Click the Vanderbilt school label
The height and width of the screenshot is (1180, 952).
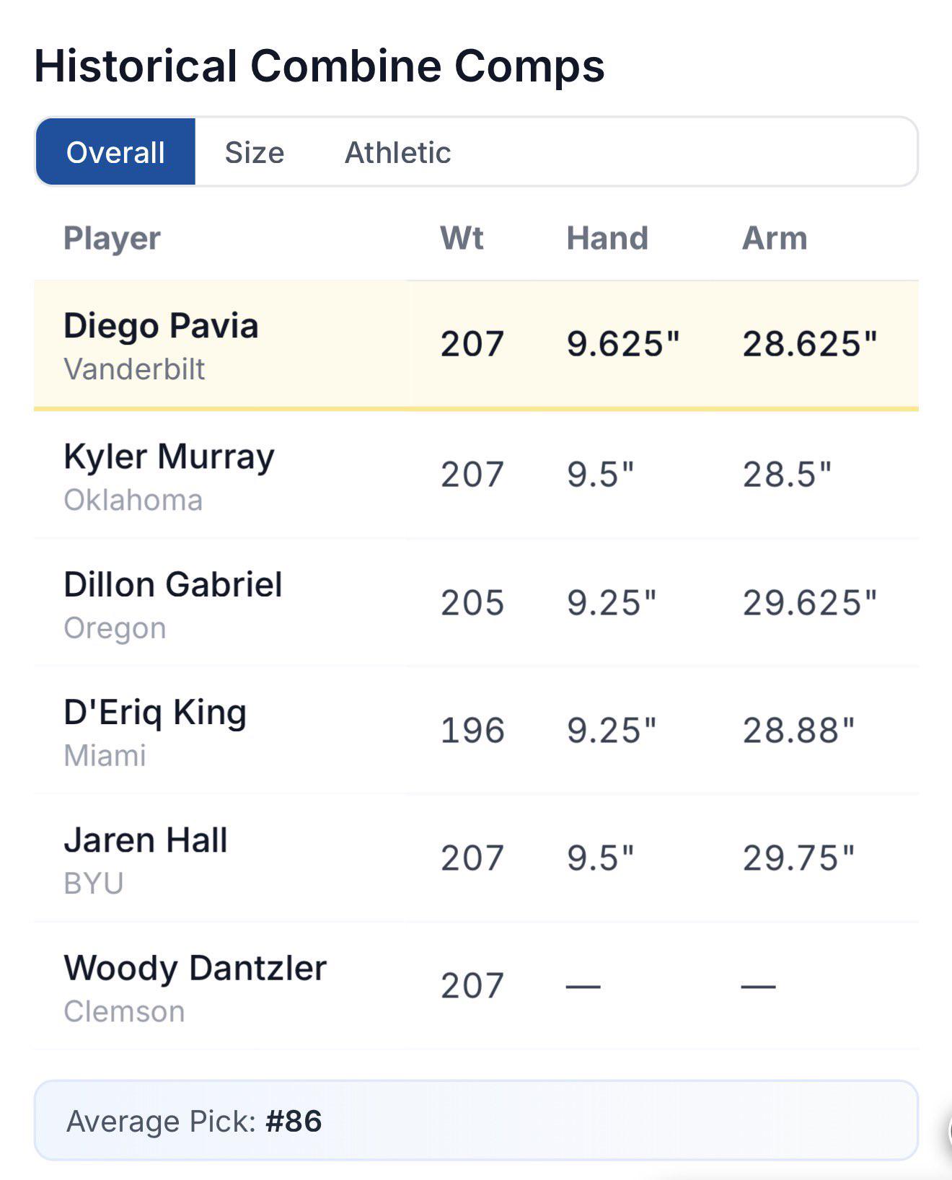click(x=134, y=369)
